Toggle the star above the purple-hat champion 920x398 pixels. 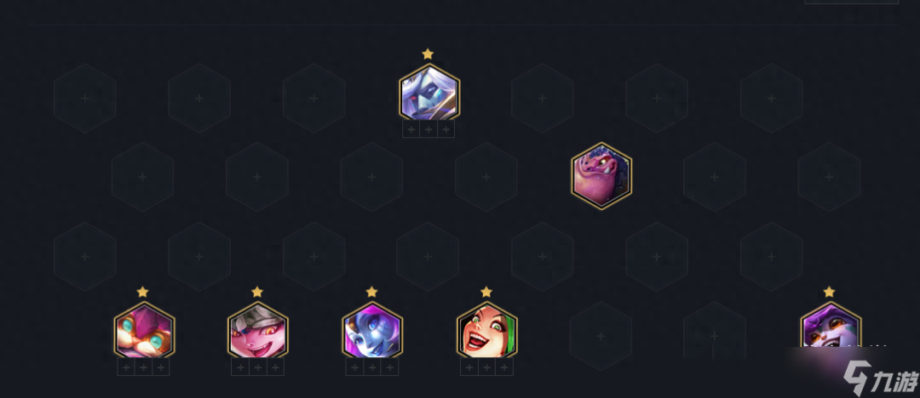[x=829, y=292]
